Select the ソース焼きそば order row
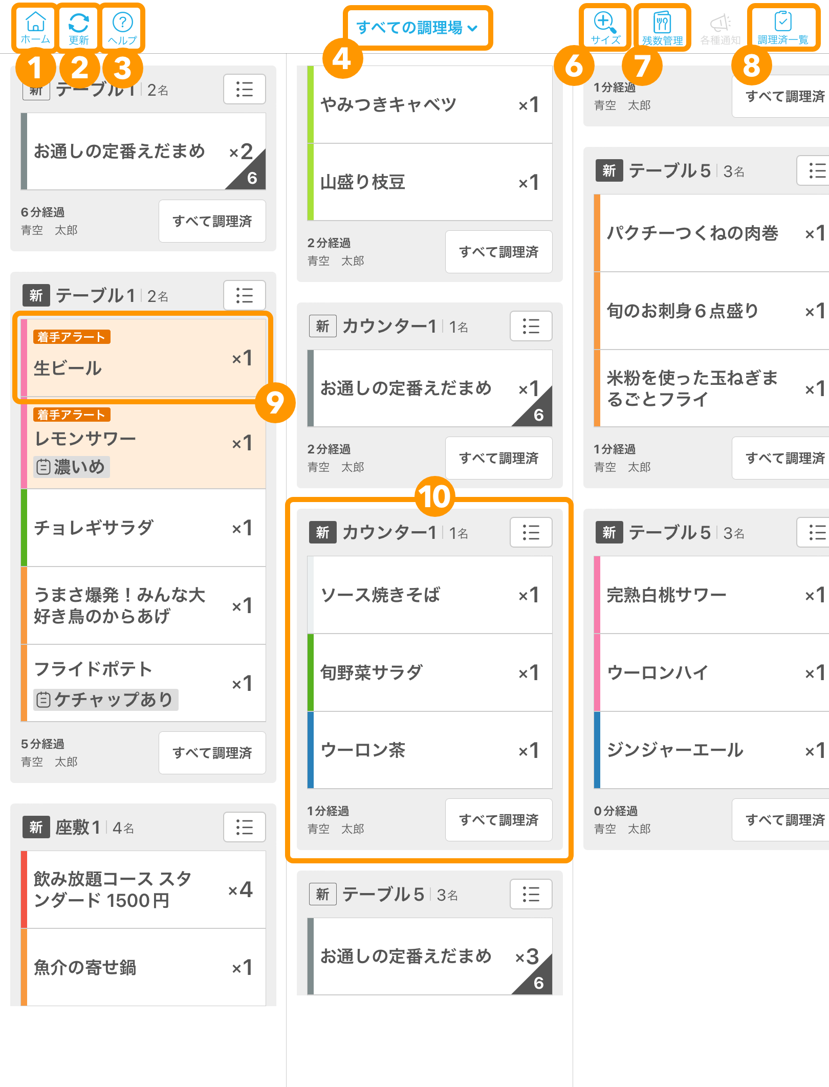This screenshot has height=1087, width=829. [430, 595]
